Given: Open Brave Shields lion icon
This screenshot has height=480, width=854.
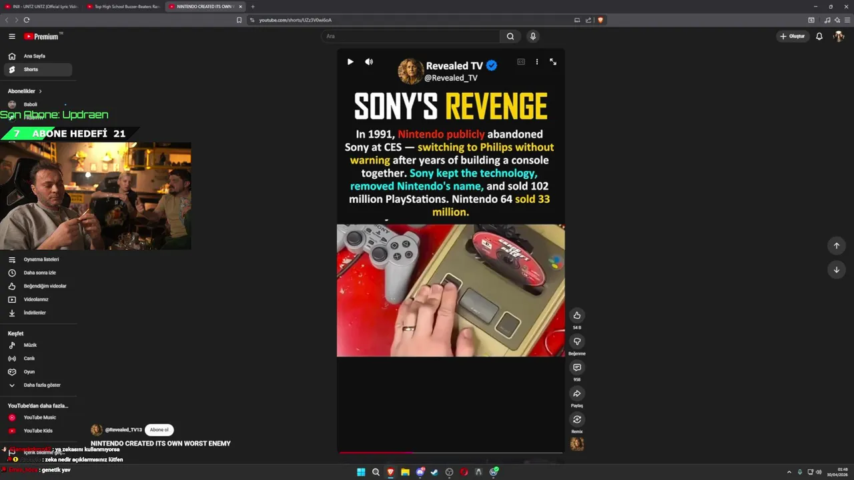Looking at the screenshot, I should click(x=600, y=20).
